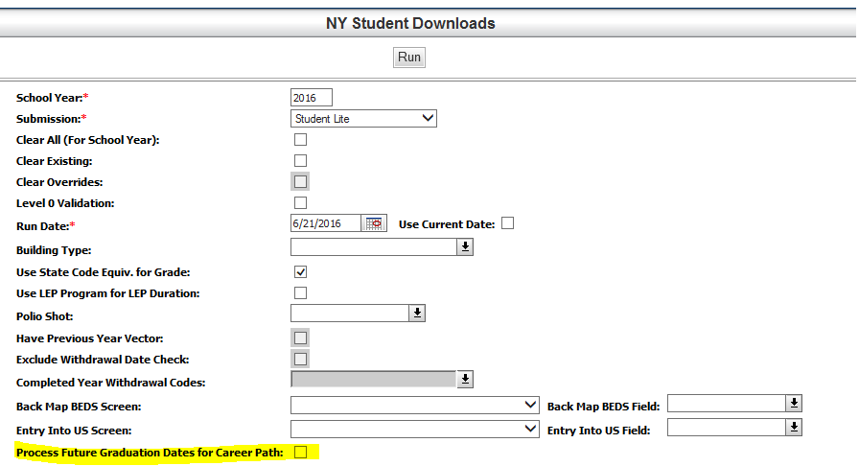Click the Back Map BEDS Field text box
This screenshot has width=859, height=466.
pyautogui.click(x=726, y=404)
